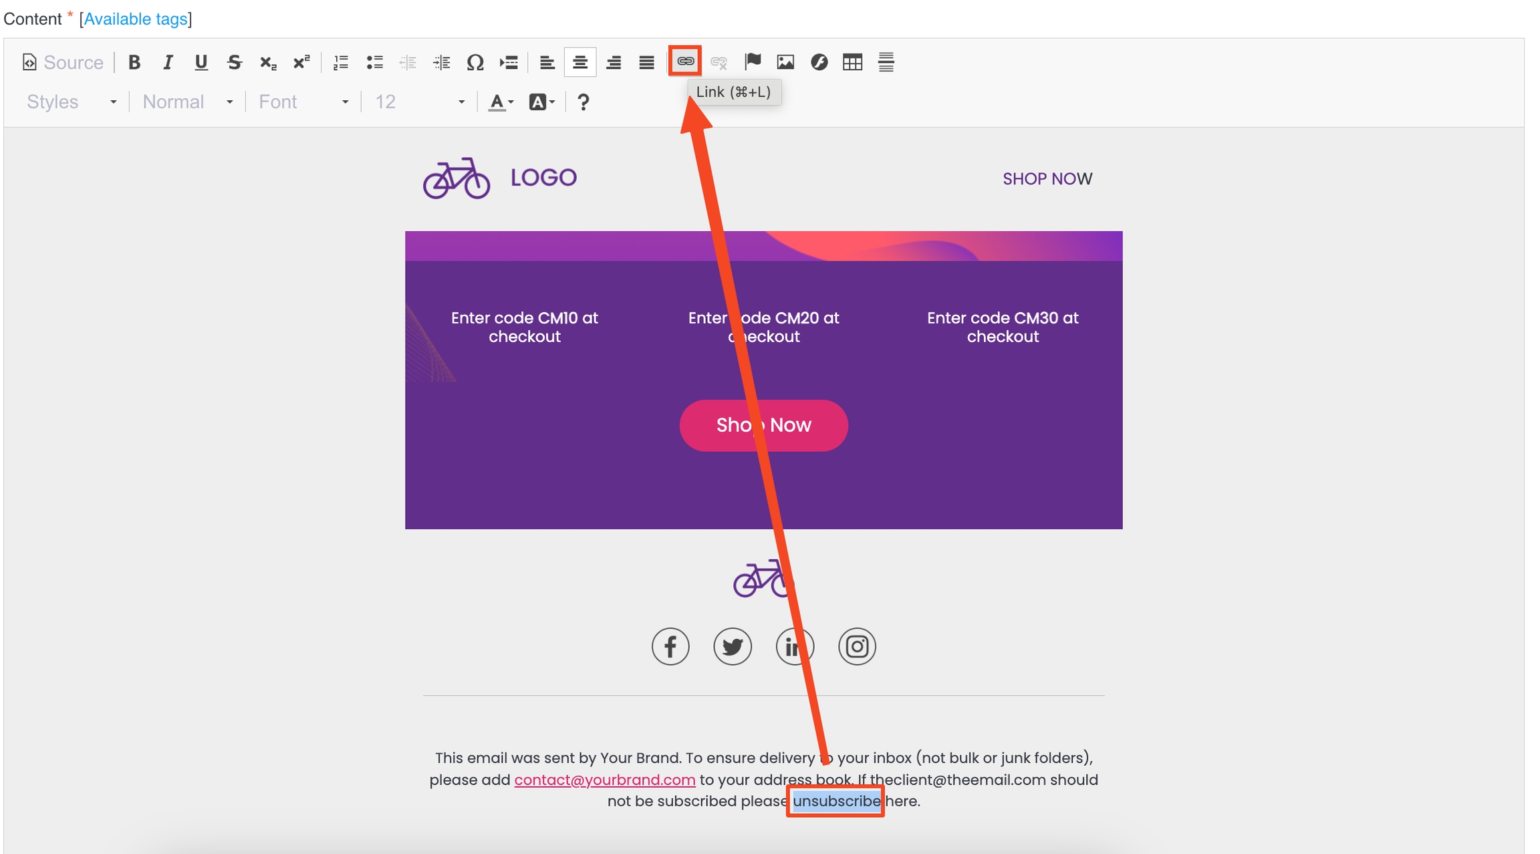Click the Instagram social icon
This screenshot has height=854, width=1540.
(x=856, y=646)
